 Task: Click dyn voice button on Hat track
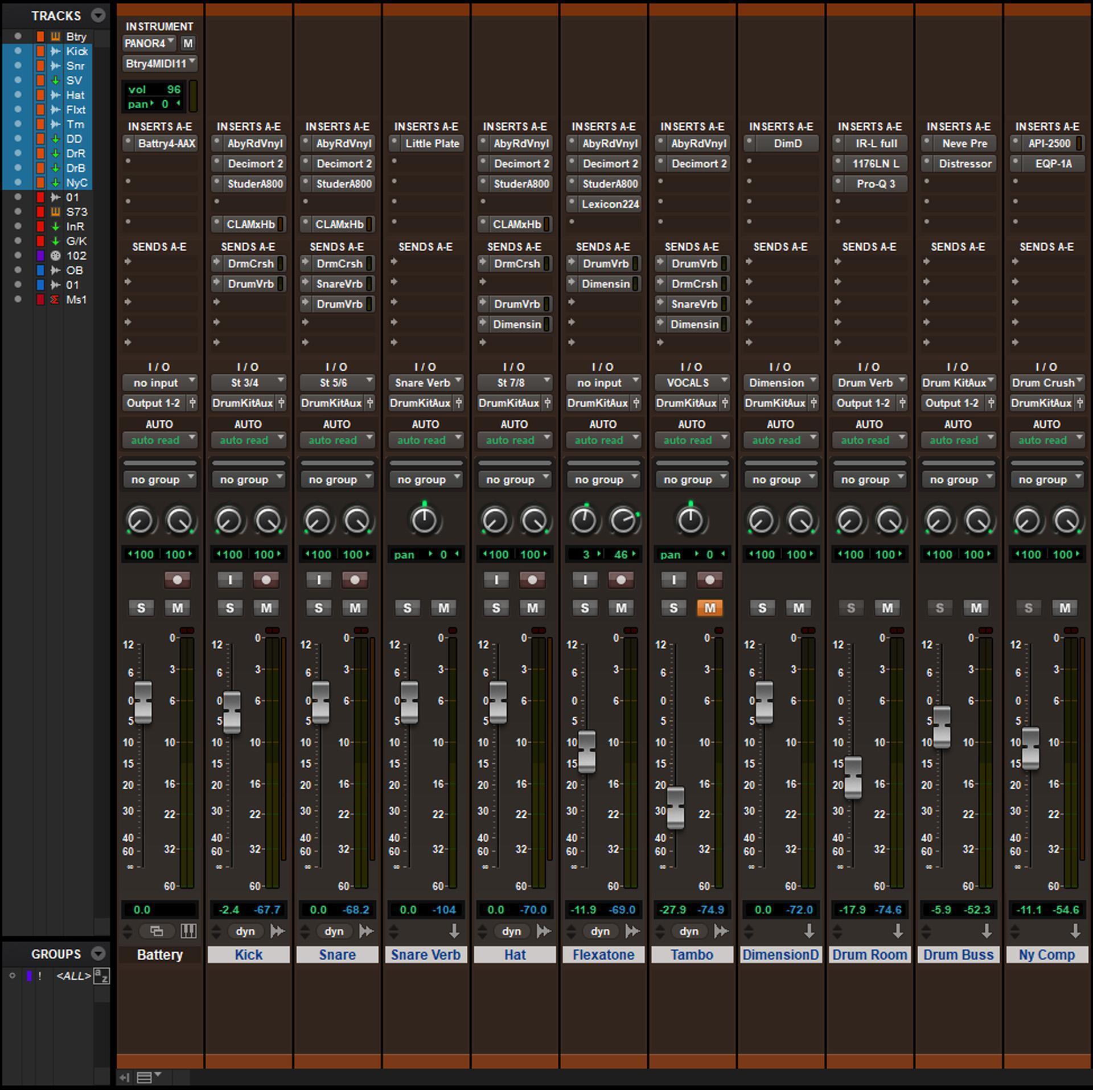(x=511, y=931)
